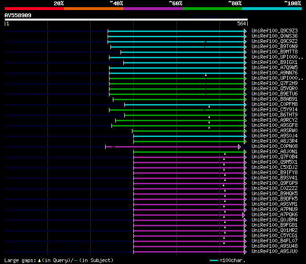Open the UniRef100_B9IGX1 hit label

[x=274, y=63]
